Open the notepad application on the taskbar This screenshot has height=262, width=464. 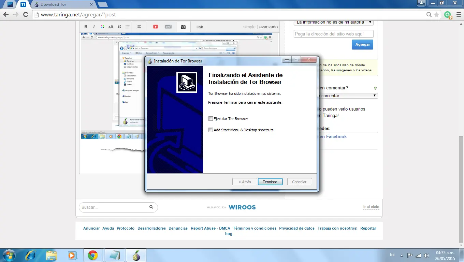[115, 255]
